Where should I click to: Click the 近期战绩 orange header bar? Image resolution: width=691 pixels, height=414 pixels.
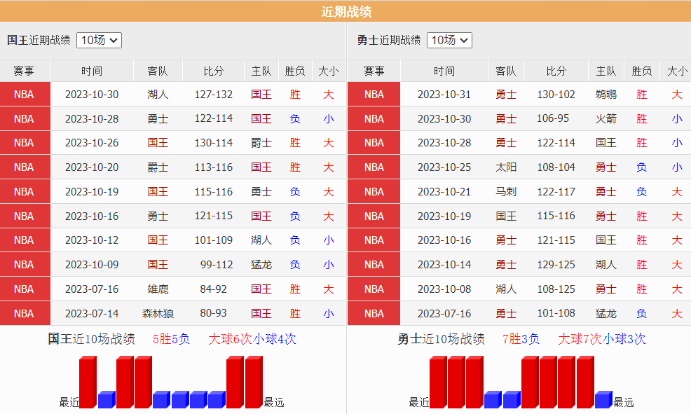coord(345,11)
